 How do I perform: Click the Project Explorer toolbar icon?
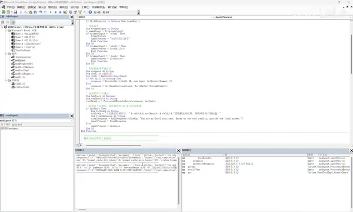(70, 12)
